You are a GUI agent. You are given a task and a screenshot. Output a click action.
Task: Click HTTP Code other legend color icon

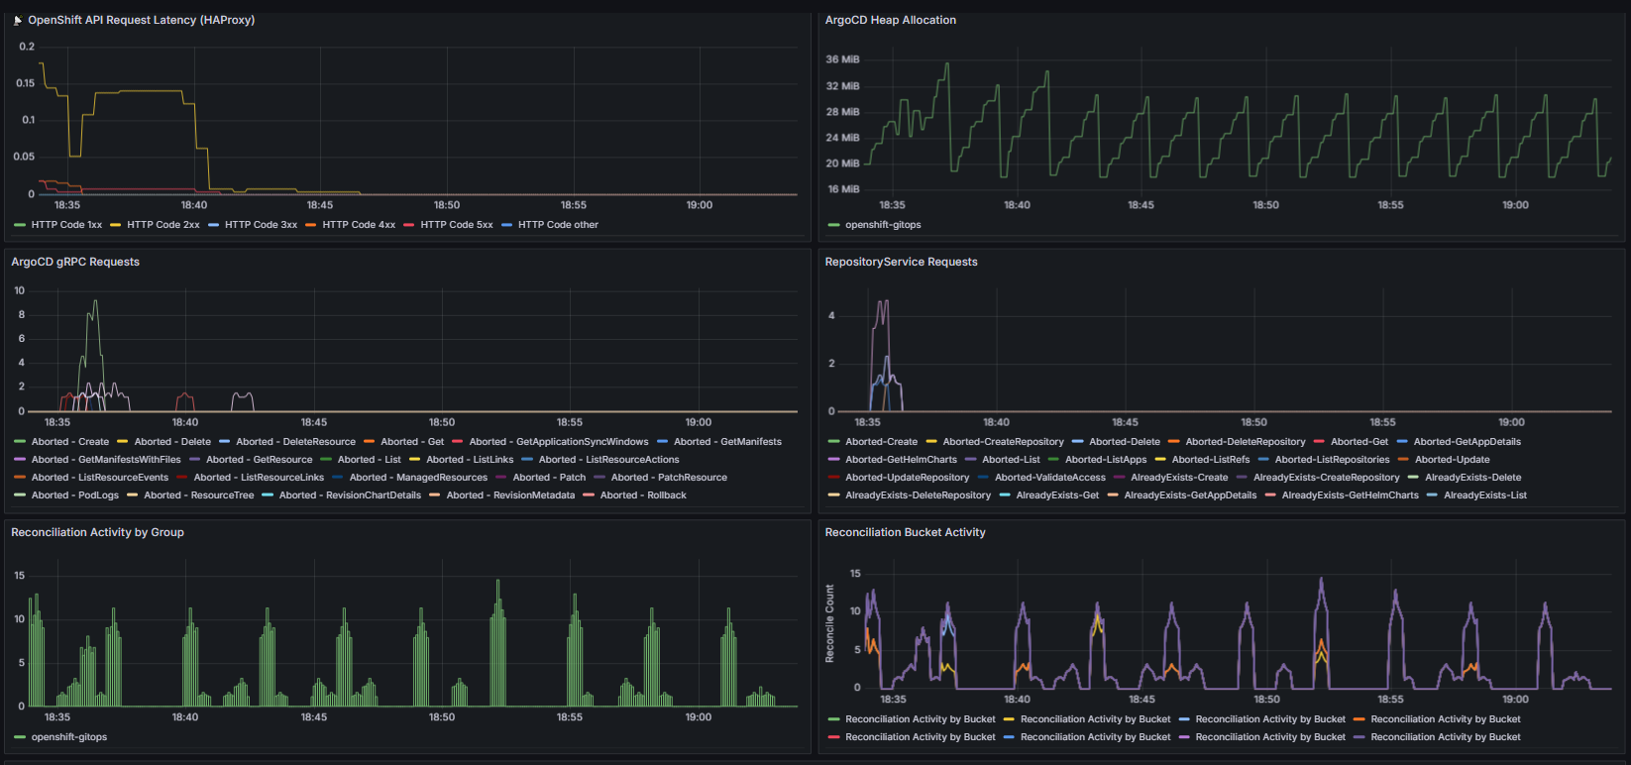click(x=507, y=225)
